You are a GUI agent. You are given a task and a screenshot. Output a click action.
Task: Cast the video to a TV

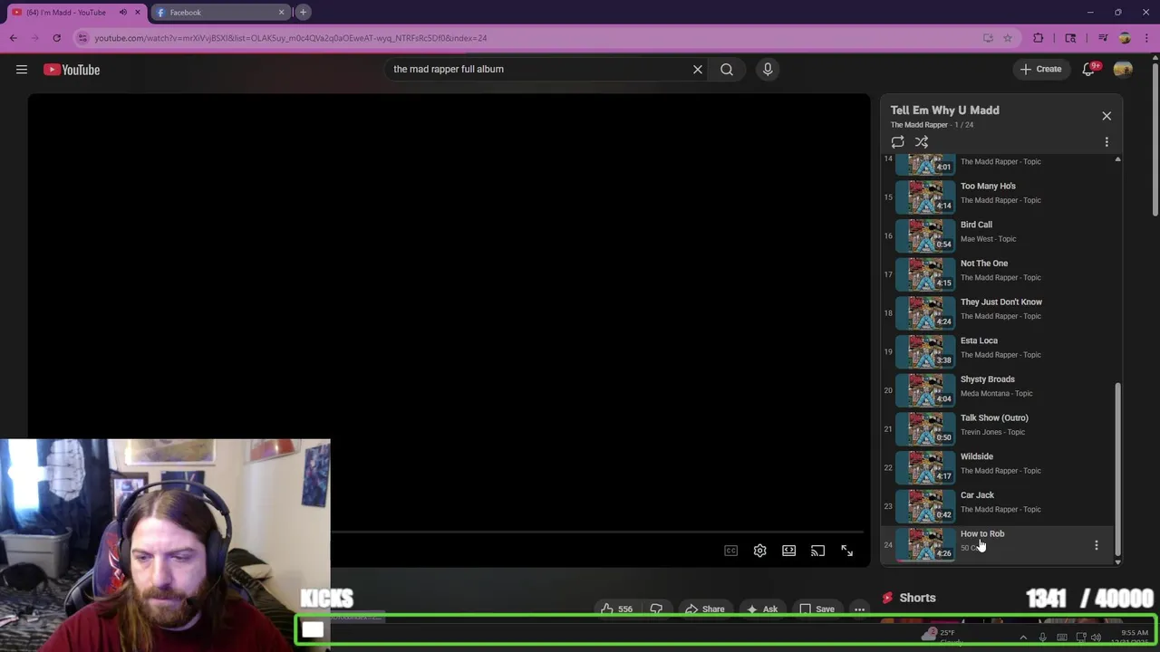pyautogui.click(x=818, y=551)
